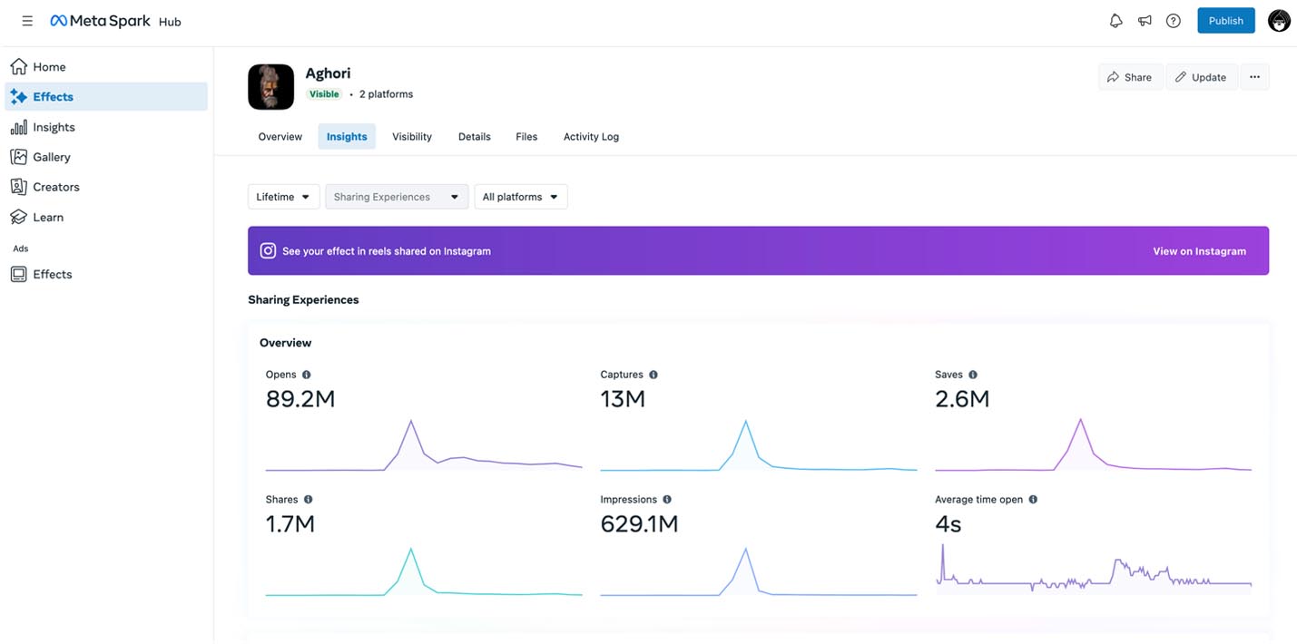The height and width of the screenshot is (644, 1297).
Task: Open the Sharing Experiences dropdown
Action: coord(397,197)
